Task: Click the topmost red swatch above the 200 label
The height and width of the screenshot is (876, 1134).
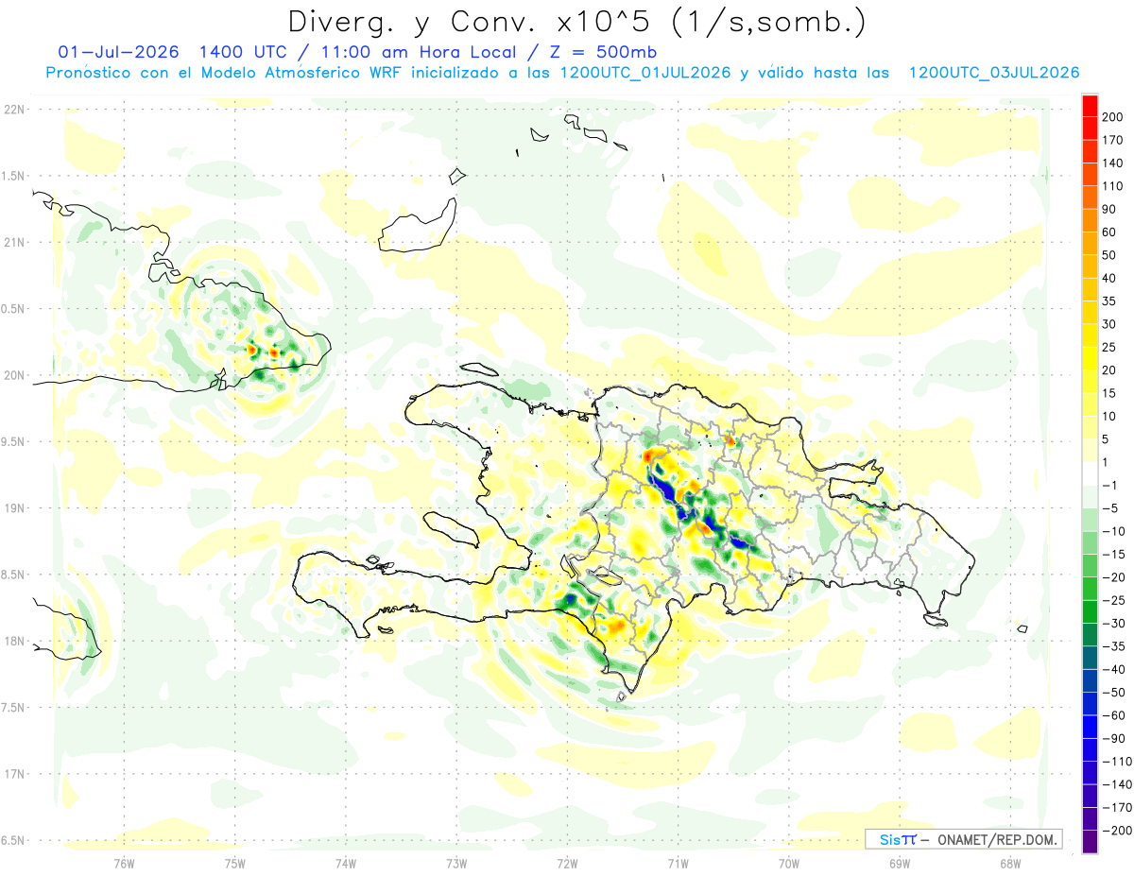Action: click(x=1090, y=104)
